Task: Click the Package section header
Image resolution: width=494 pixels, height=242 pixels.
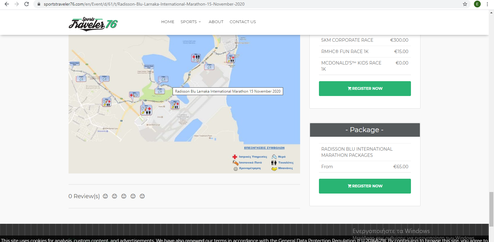Action: click(365, 130)
